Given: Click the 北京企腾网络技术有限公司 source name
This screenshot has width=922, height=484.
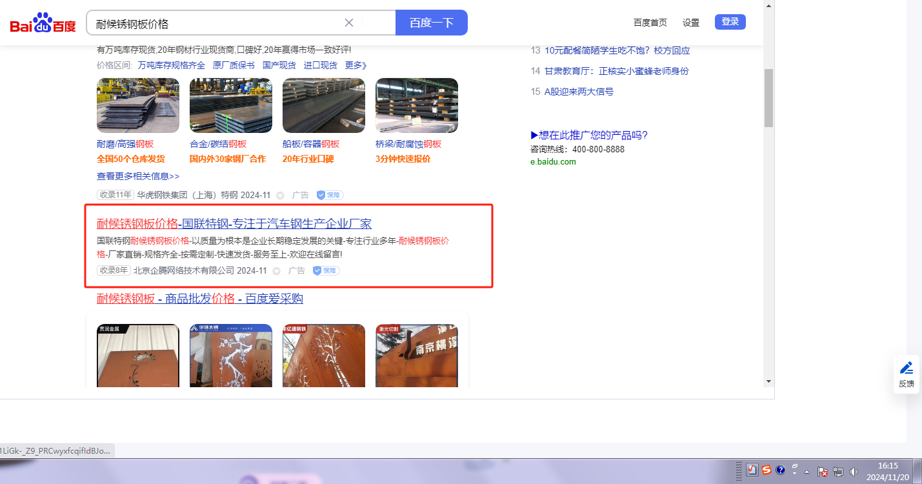Looking at the screenshot, I should click(184, 270).
